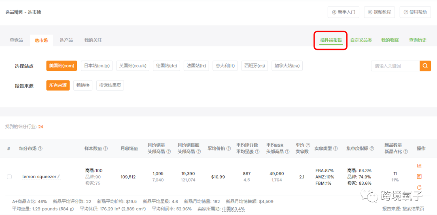Click the $16.99 average price value
This screenshot has width=437, height=215.
coord(218,177)
